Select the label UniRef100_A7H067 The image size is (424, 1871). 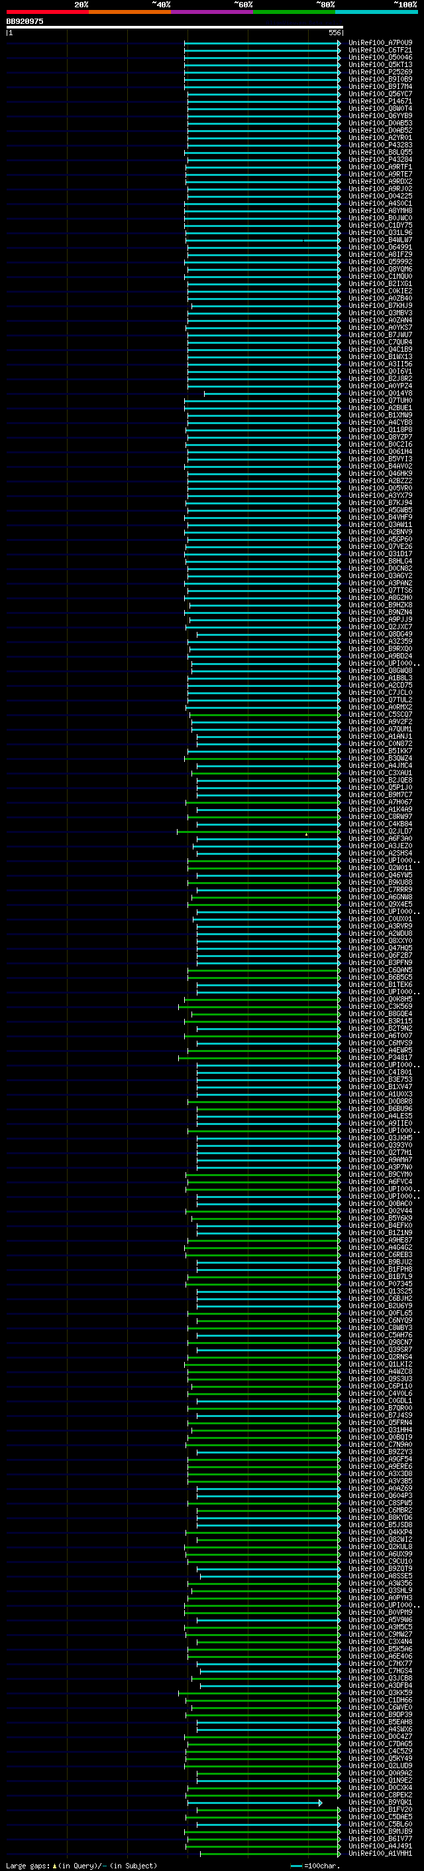380,802
